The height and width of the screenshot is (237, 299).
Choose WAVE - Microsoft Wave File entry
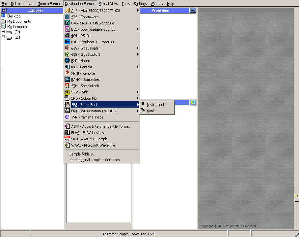[102, 145]
